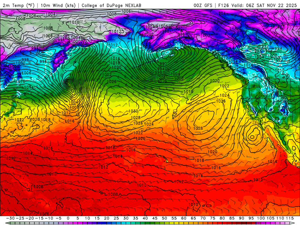
Task: Select the 55 temperature scale label
Action: [x=174, y=218]
